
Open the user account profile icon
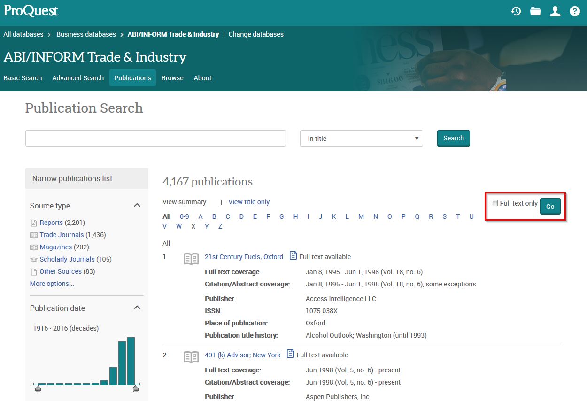555,11
